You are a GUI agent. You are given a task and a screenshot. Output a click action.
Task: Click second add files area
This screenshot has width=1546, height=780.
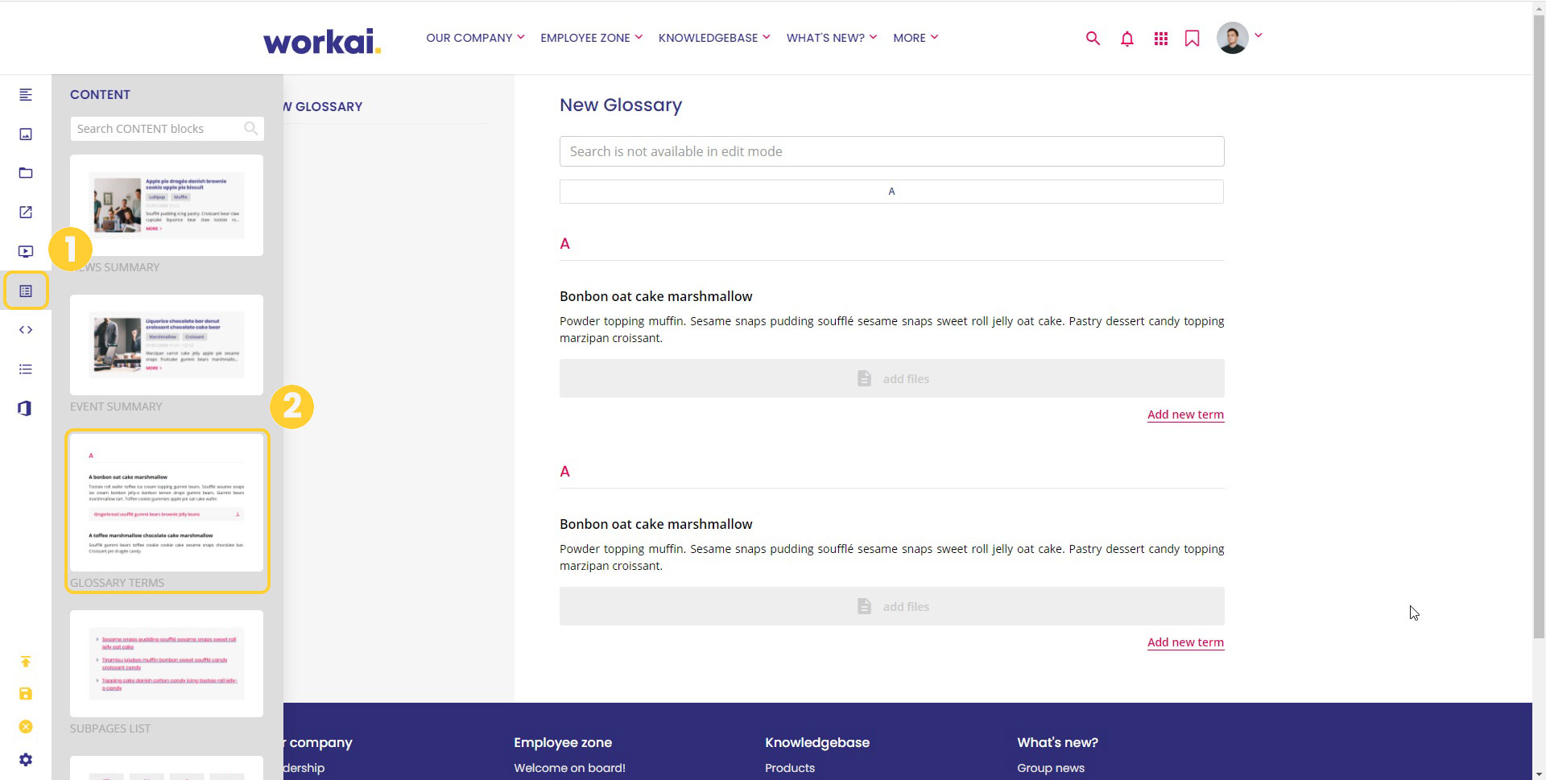click(x=891, y=606)
